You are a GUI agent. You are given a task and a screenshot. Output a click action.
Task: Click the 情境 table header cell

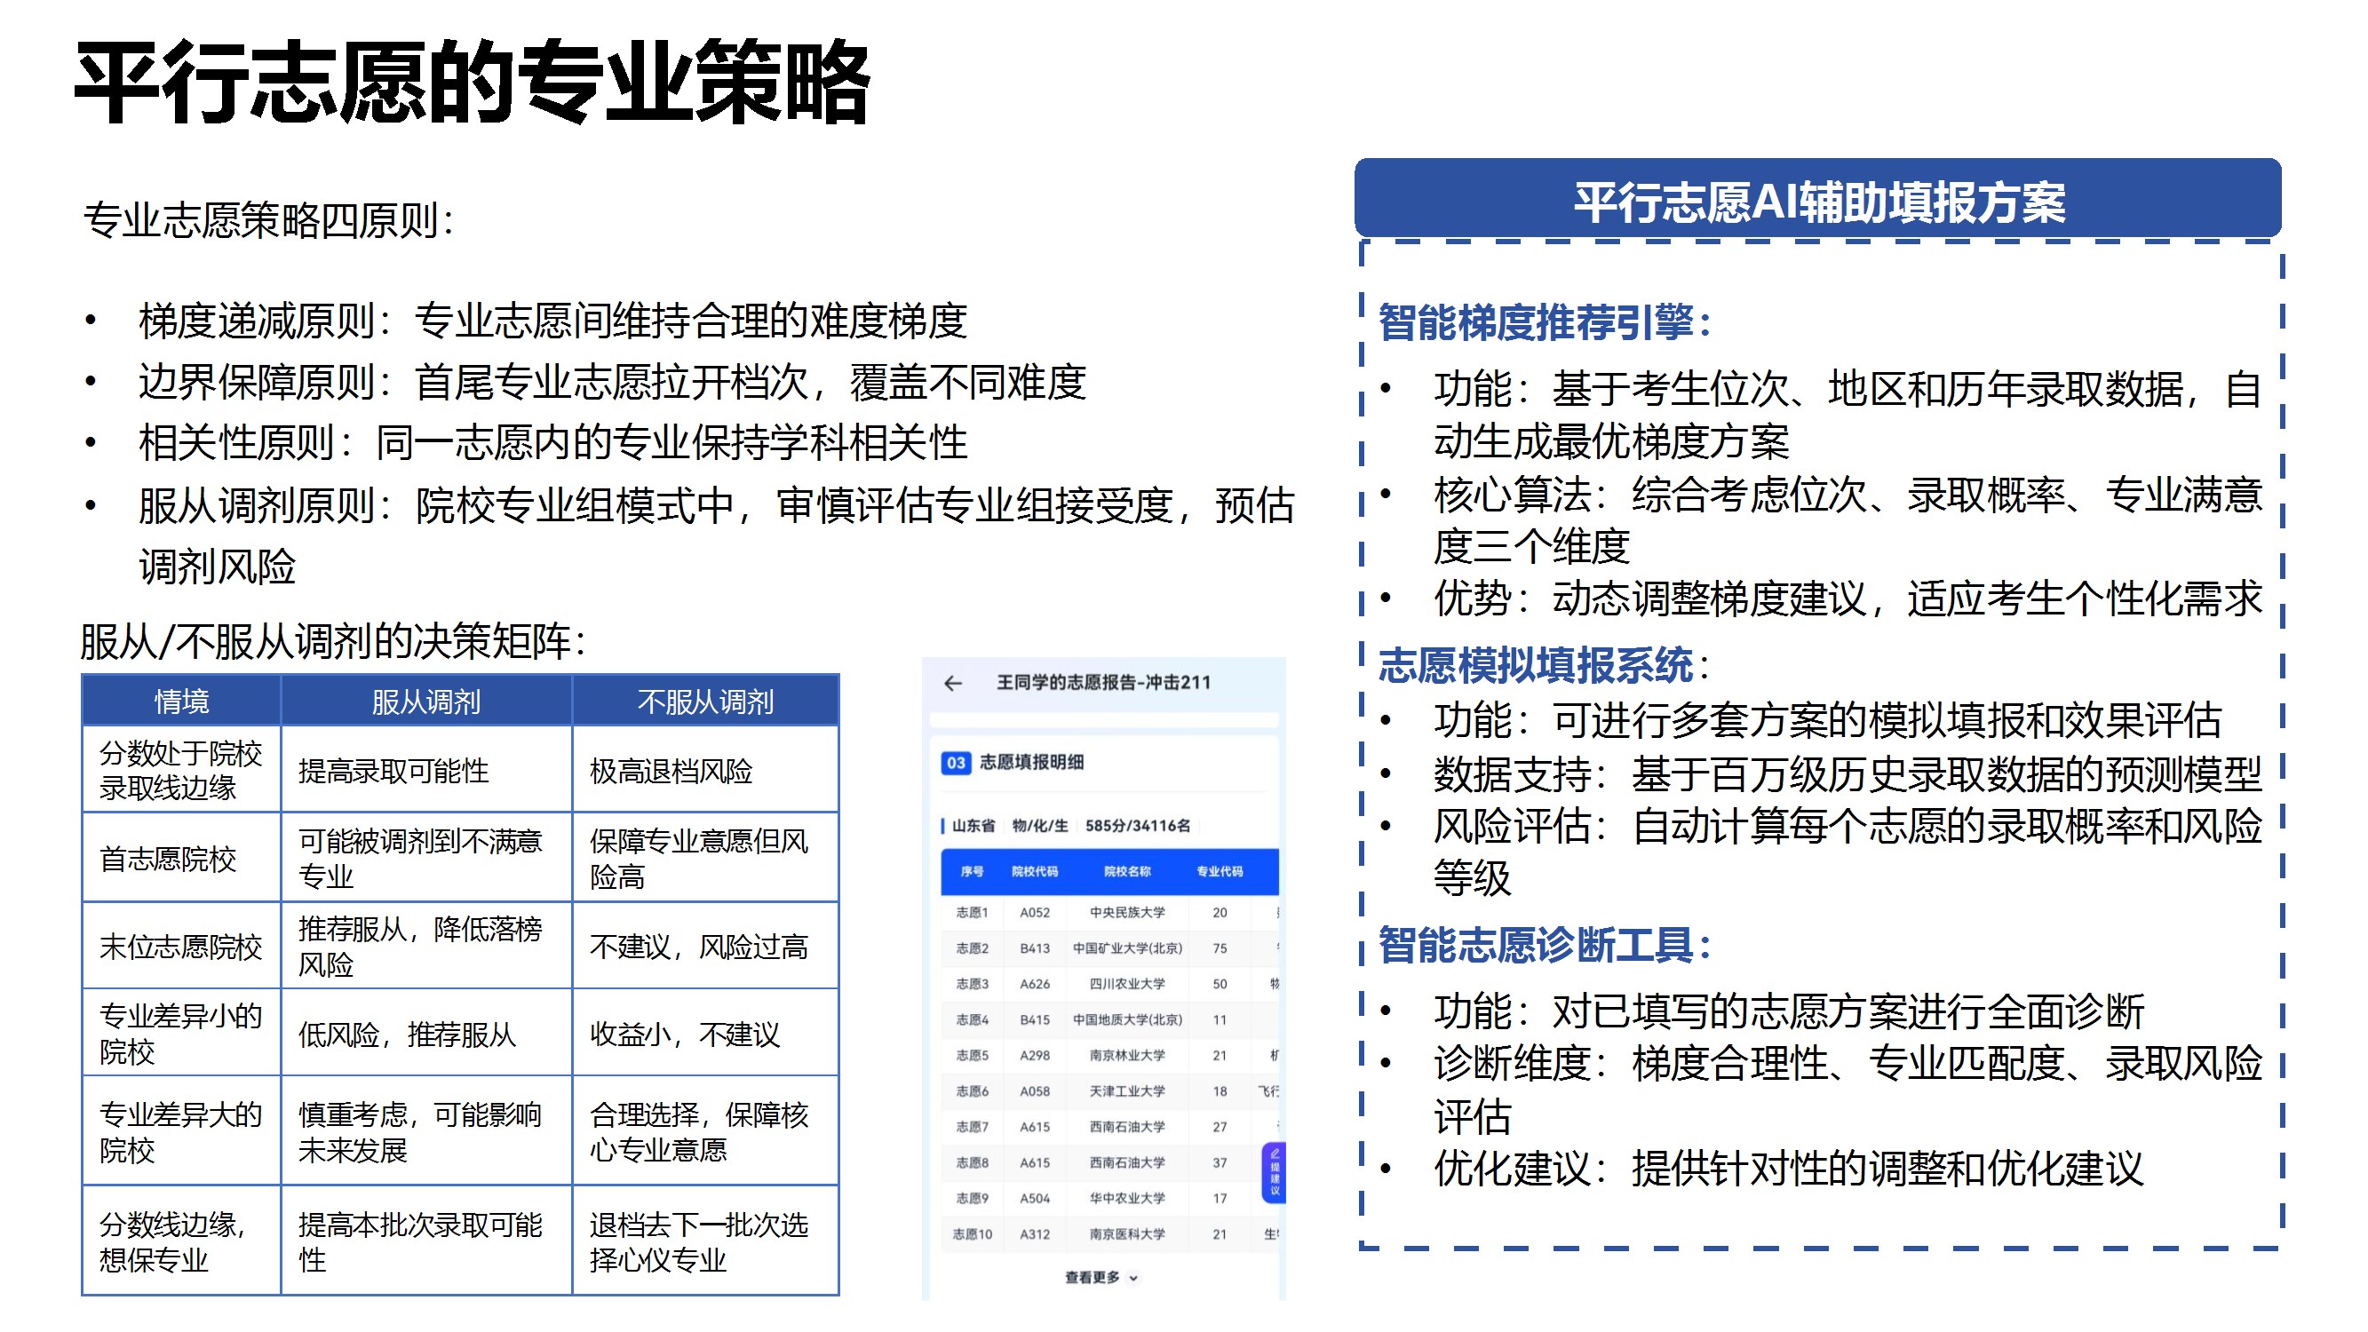[181, 702]
